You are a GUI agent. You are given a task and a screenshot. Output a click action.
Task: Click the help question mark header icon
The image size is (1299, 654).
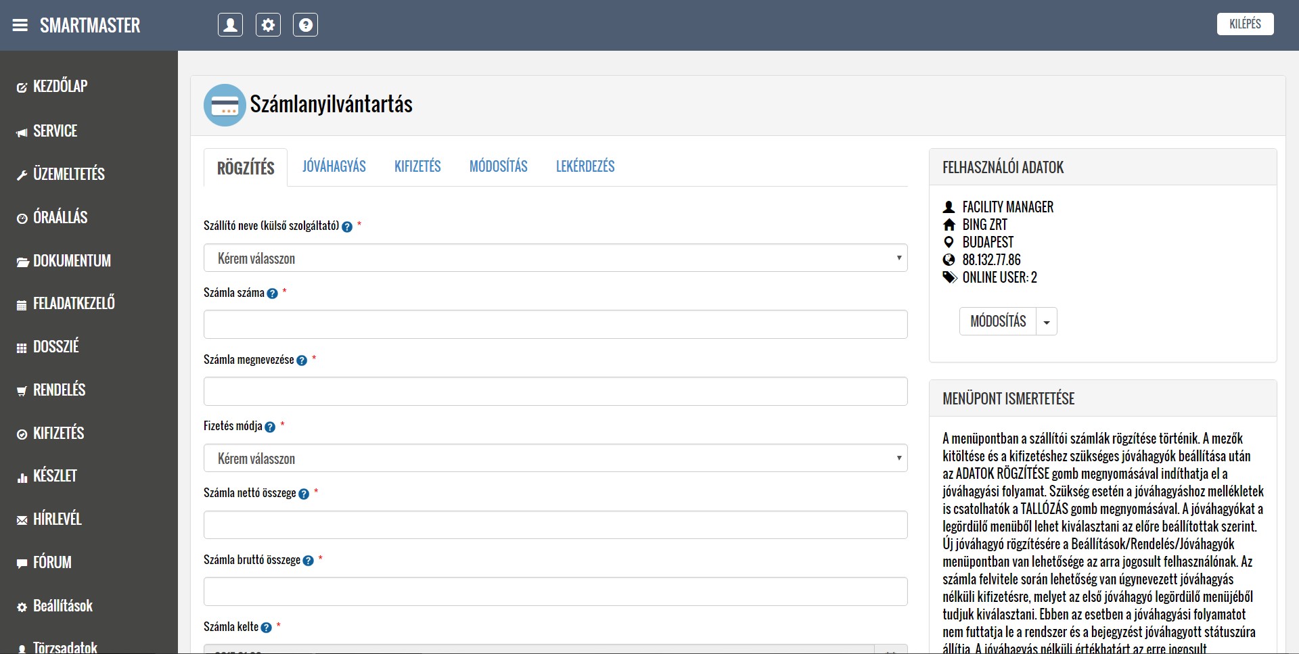pyautogui.click(x=305, y=25)
